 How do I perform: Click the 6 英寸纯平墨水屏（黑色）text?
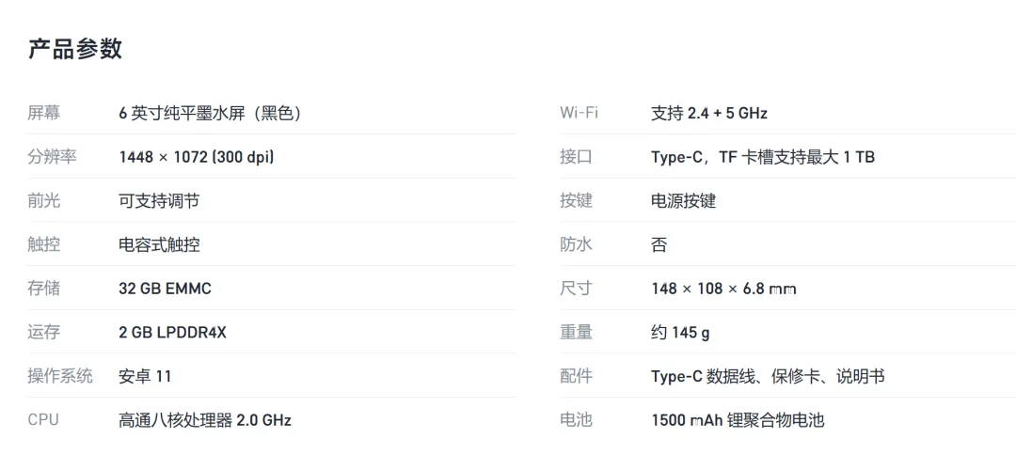[210, 114]
